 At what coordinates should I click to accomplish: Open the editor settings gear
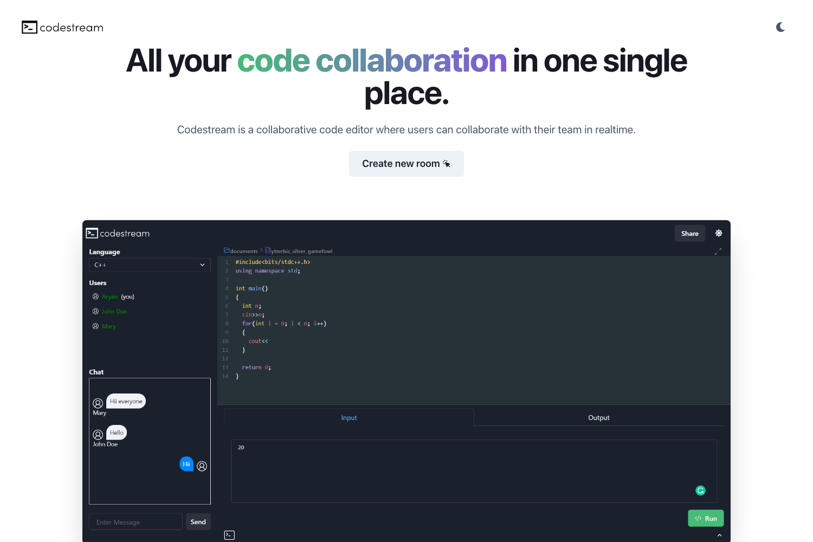[718, 233]
